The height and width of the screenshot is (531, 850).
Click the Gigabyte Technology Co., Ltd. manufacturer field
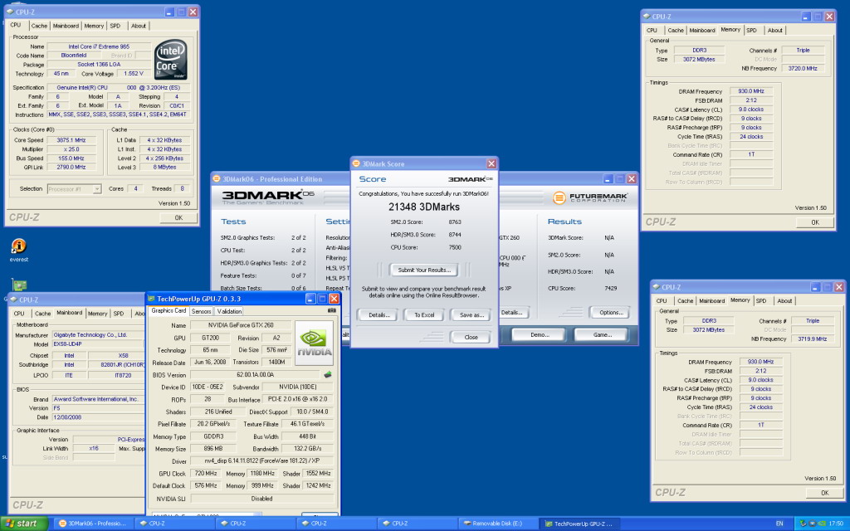[x=98, y=335]
